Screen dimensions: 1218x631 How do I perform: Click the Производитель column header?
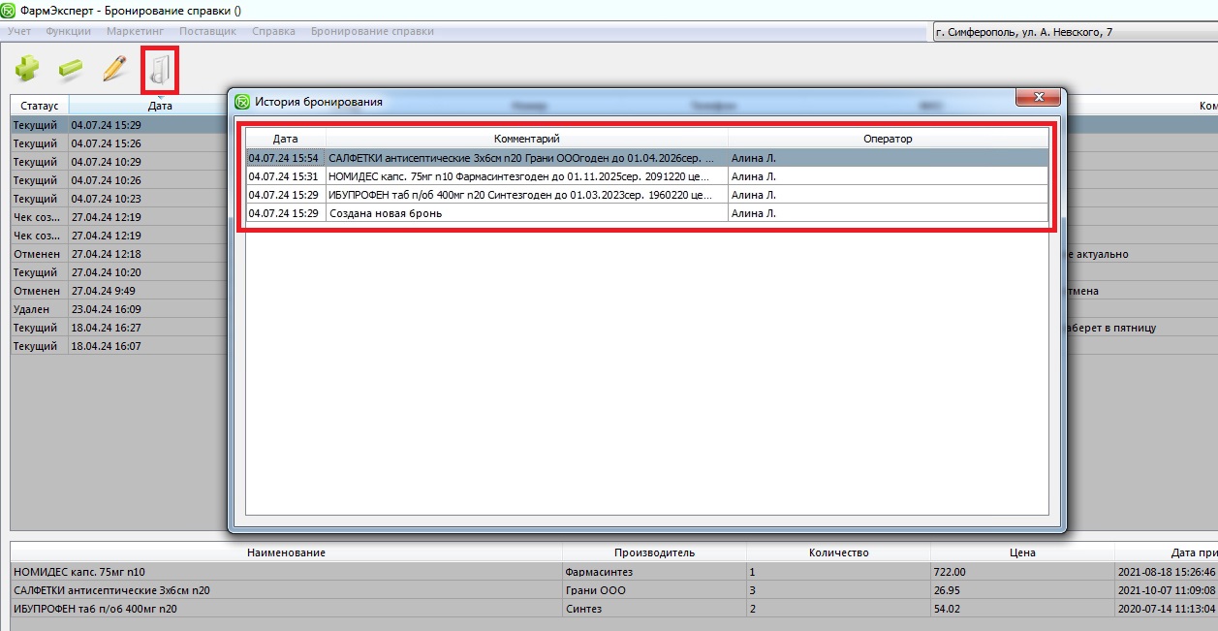(654, 552)
